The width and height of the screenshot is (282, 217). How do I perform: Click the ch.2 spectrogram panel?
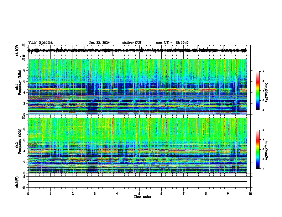(x=137, y=145)
